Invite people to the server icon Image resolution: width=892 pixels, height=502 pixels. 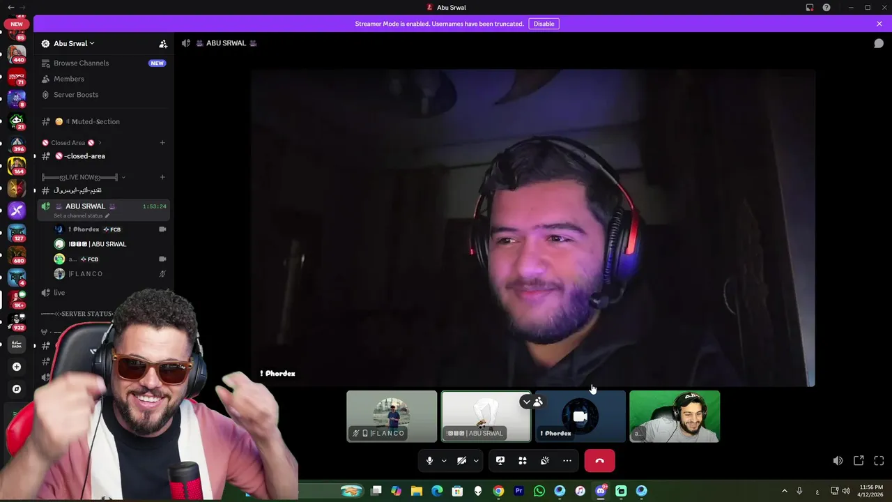tap(163, 44)
